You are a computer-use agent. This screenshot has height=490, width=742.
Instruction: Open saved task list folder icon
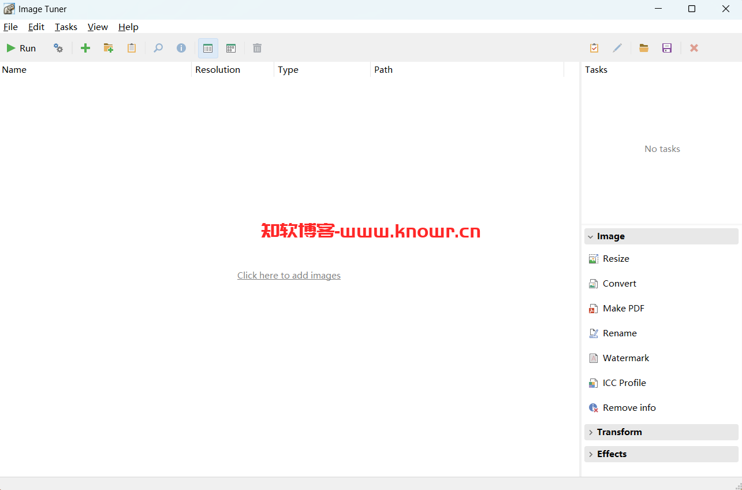644,48
